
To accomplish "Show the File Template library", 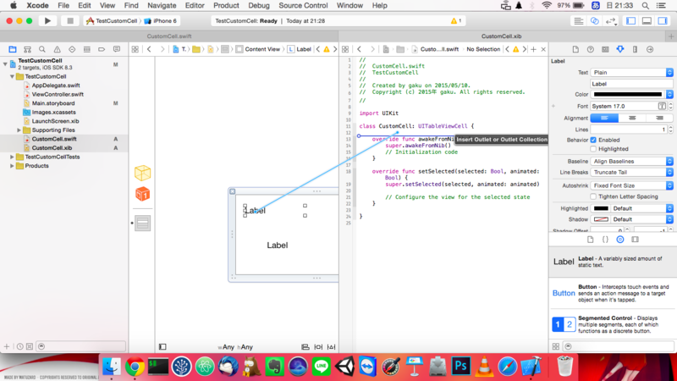I will coord(590,240).
